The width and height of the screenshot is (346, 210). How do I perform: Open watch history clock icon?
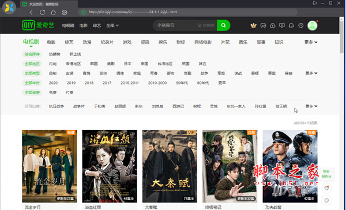click(x=301, y=25)
